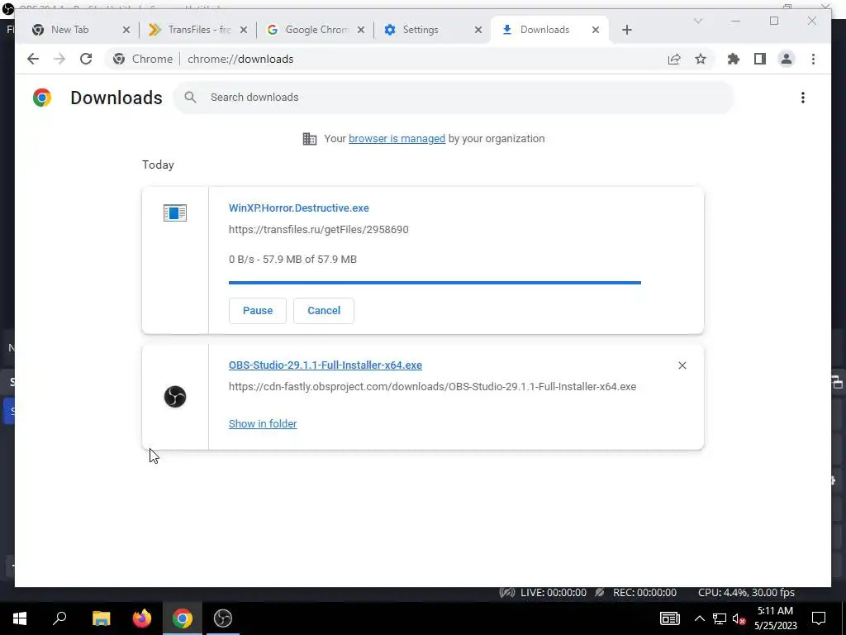The width and height of the screenshot is (846, 635).
Task: Close the TransFiles tab
Action: coord(244,30)
